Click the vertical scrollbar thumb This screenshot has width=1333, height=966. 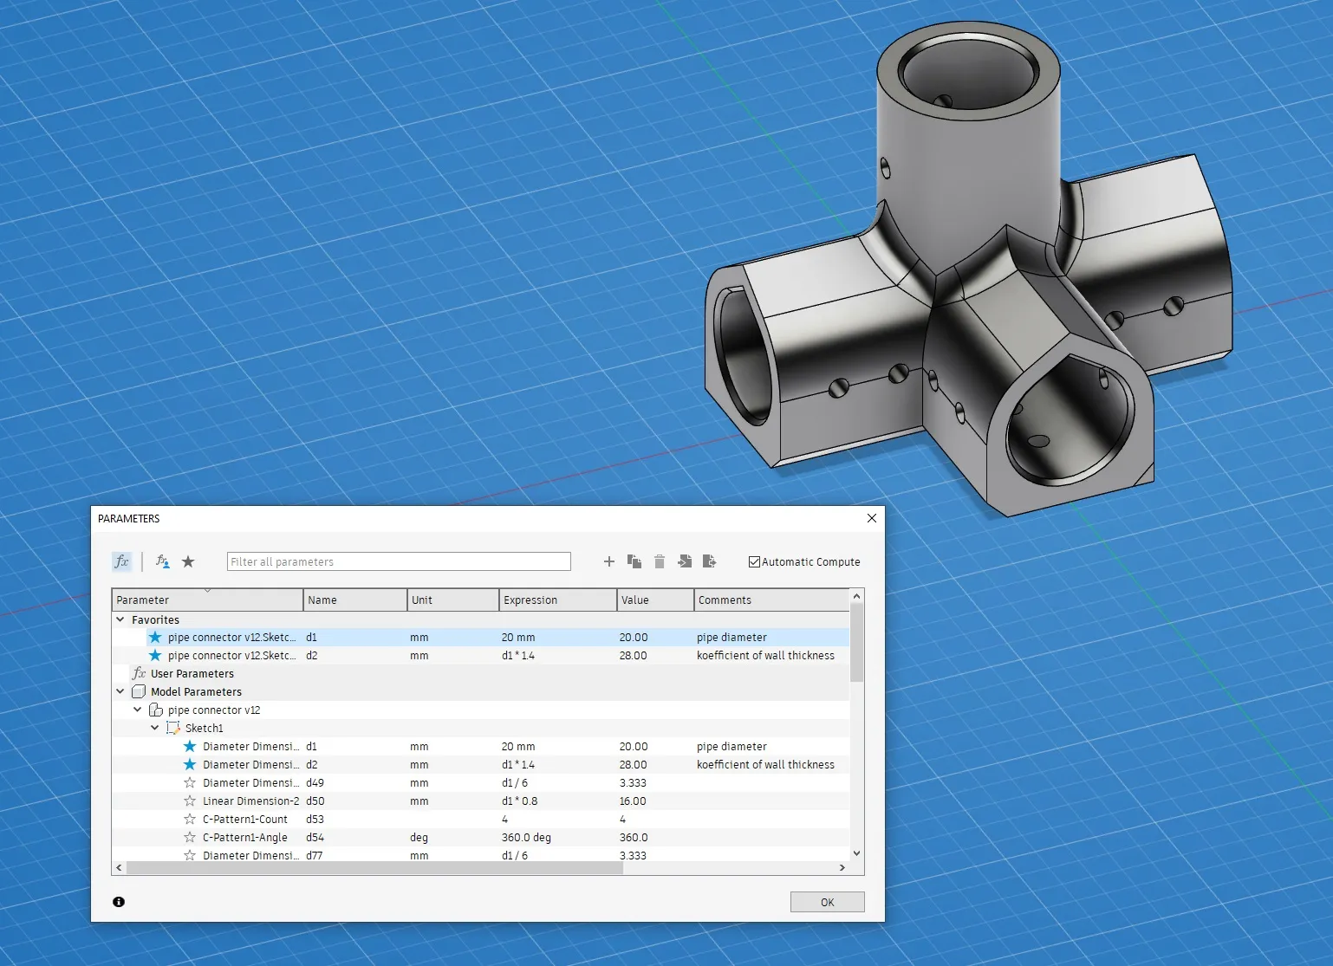pyautogui.click(x=857, y=643)
